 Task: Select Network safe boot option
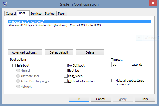click(18, 87)
